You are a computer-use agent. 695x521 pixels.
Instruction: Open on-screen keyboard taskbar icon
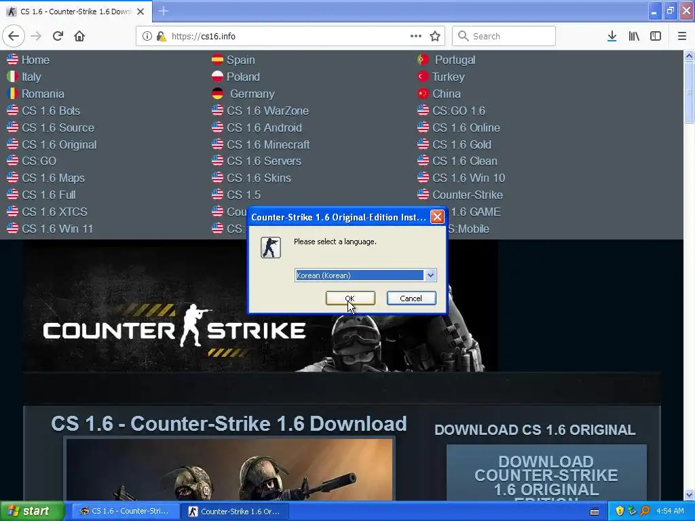(x=595, y=512)
